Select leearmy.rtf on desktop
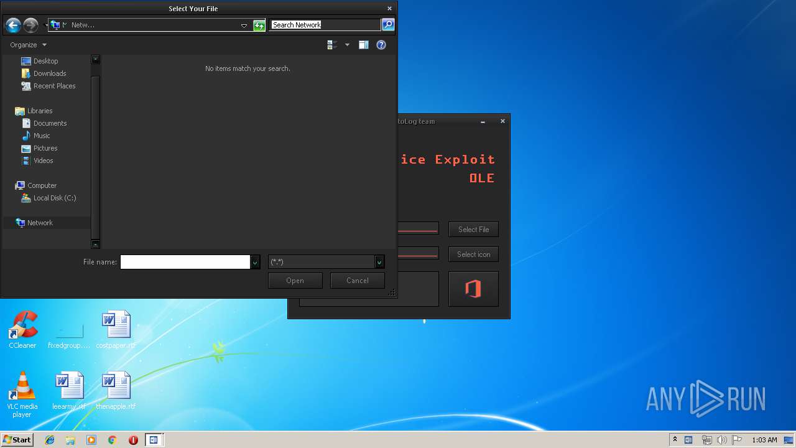 [x=69, y=391]
